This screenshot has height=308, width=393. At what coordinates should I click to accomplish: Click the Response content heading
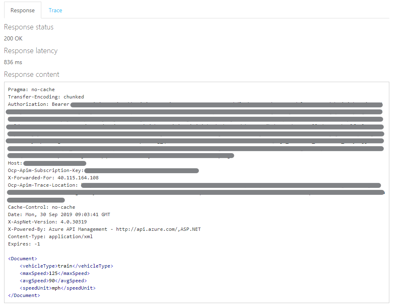(x=31, y=74)
